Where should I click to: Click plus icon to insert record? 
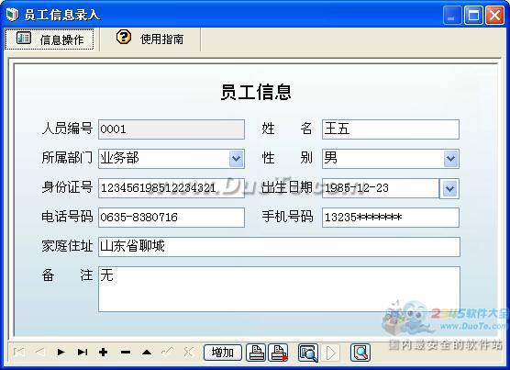tap(103, 353)
